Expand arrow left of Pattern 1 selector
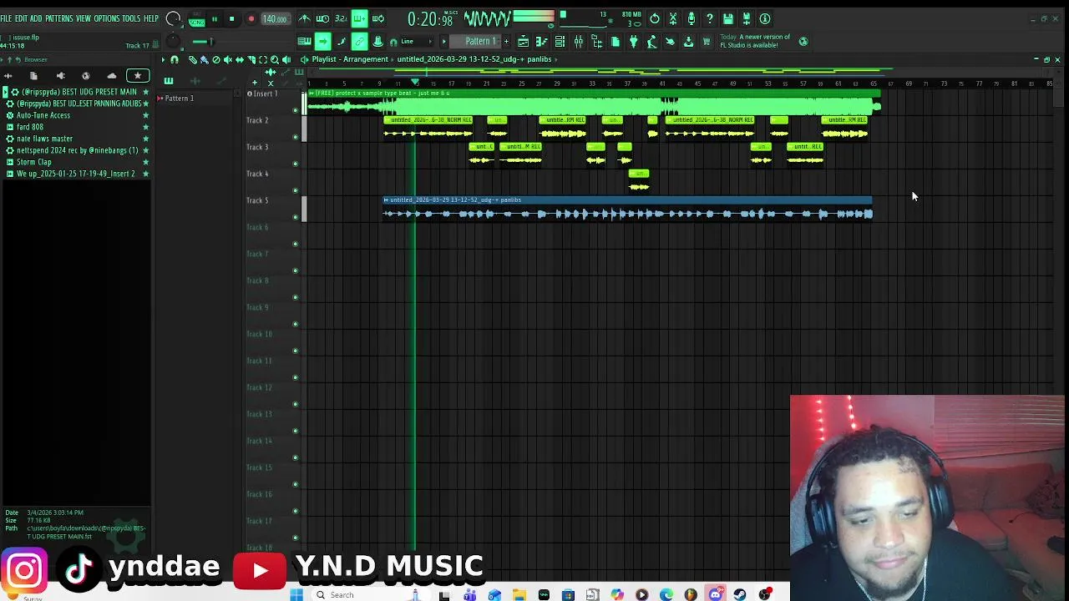Viewport: 1069px width, 601px height. pyautogui.click(x=444, y=41)
